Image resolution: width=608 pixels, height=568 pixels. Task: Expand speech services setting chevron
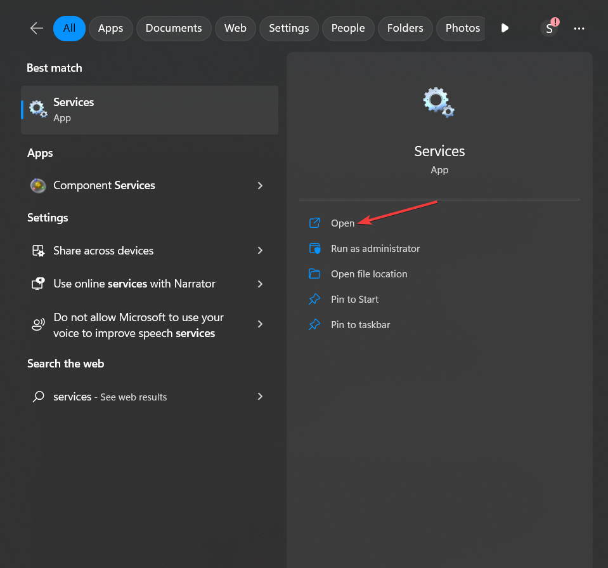260,324
